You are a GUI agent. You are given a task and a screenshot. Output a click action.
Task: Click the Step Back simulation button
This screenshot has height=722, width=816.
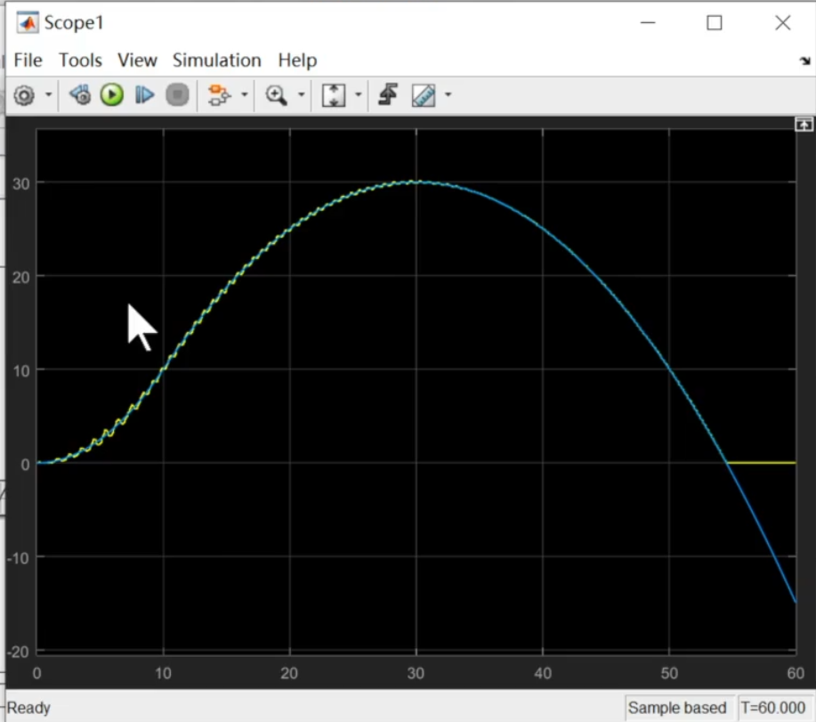click(80, 95)
